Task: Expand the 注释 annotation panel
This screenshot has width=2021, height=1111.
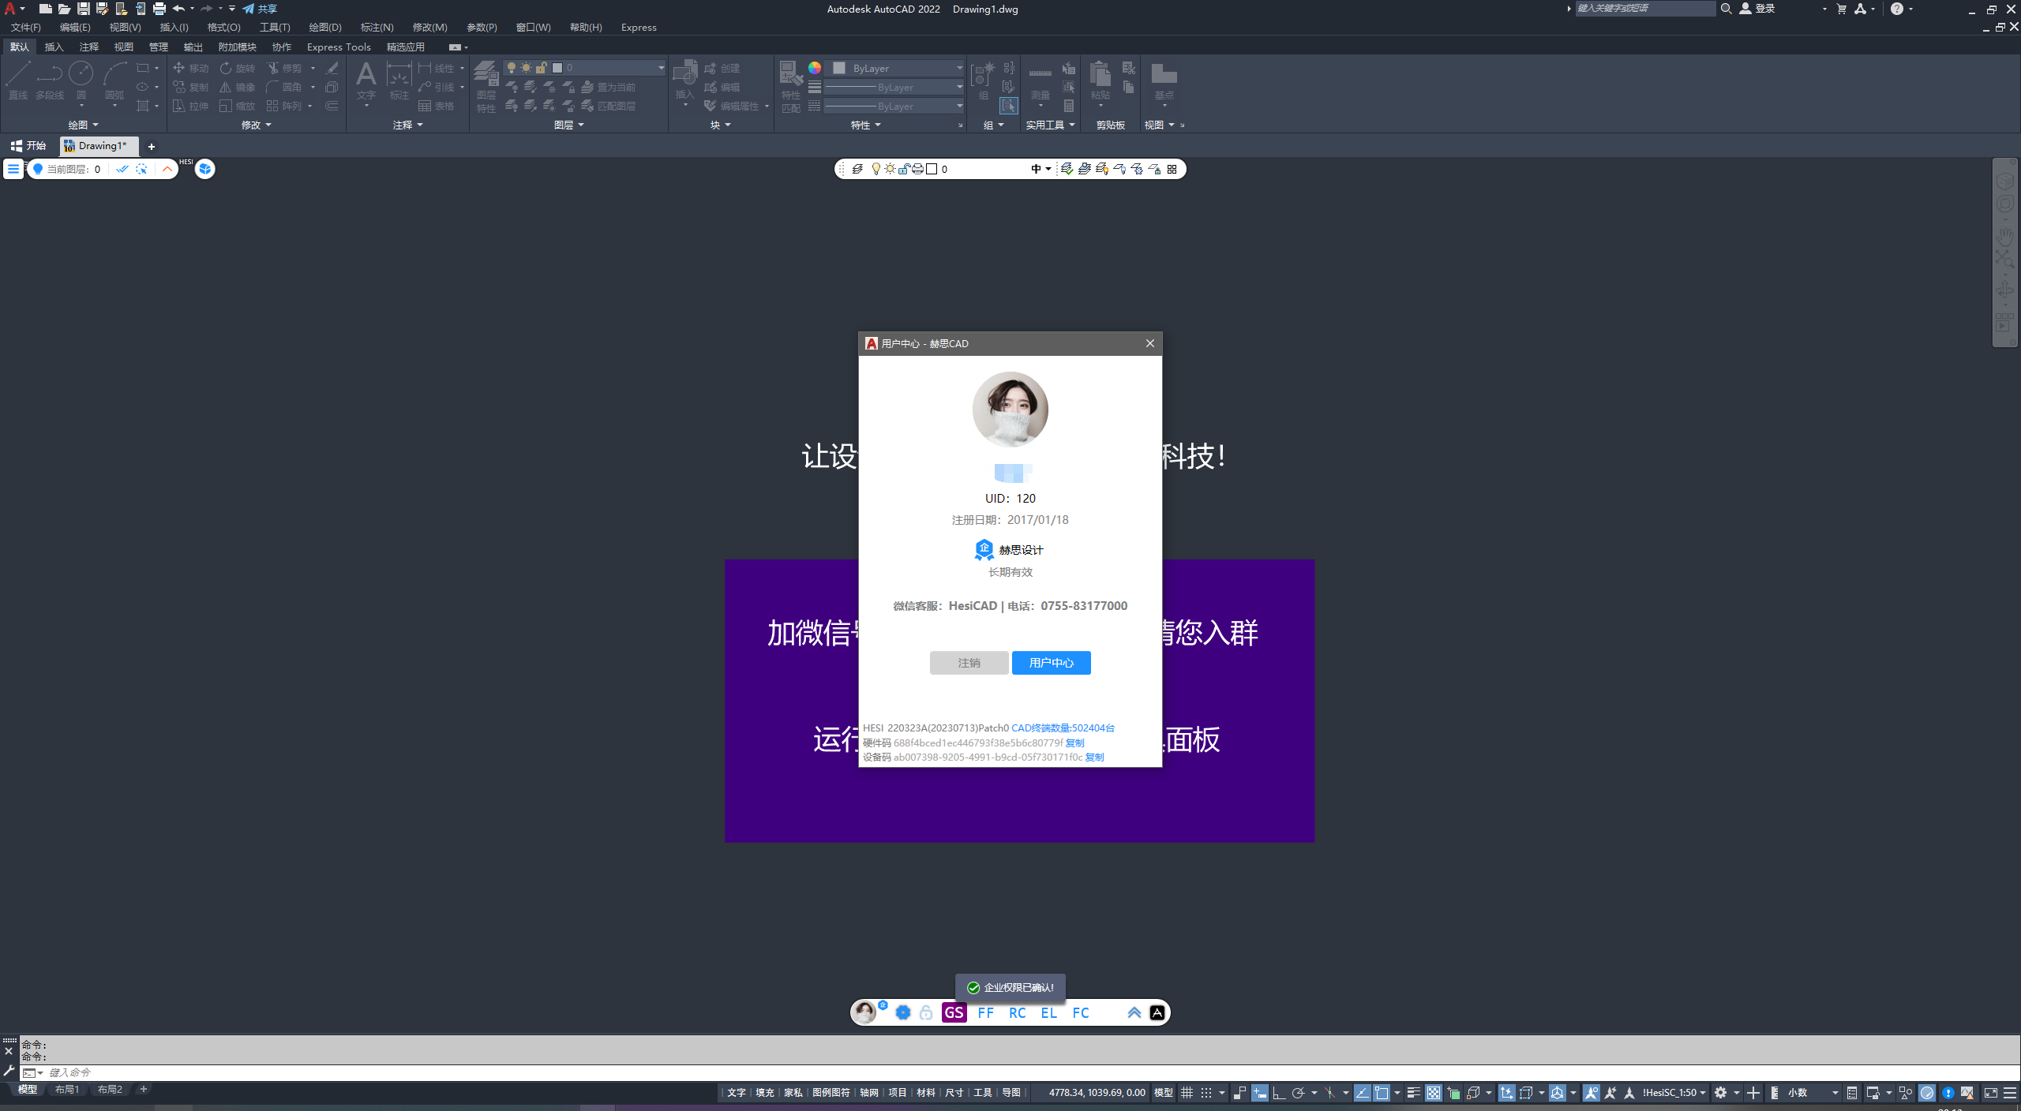Action: click(407, 125)
